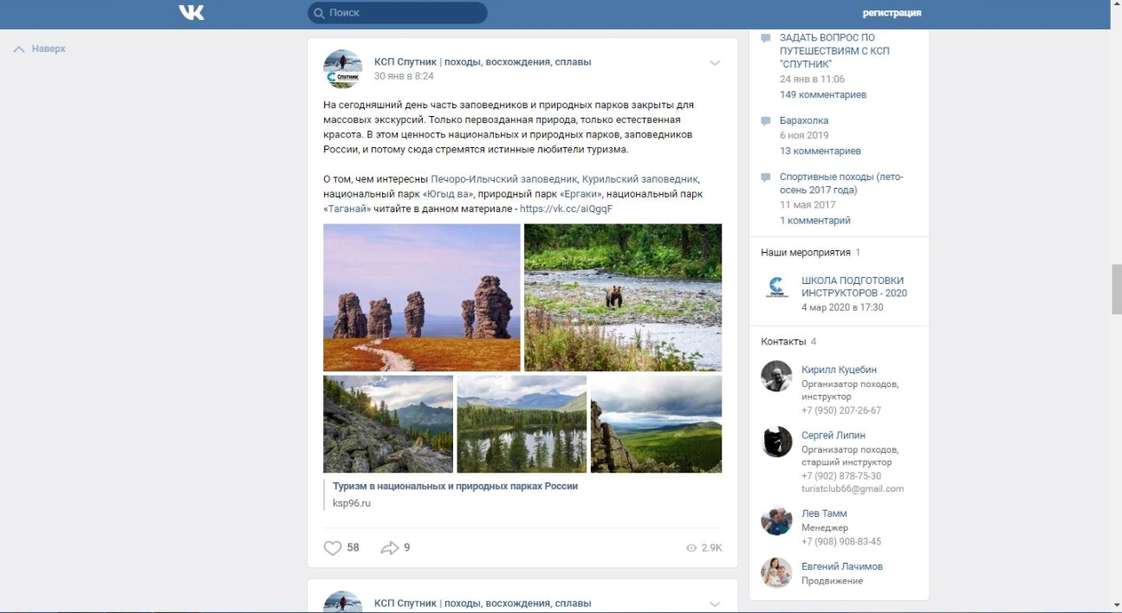Open Евгений Лачимов contact name
The image size is (1122, 613).
(842, 566)
